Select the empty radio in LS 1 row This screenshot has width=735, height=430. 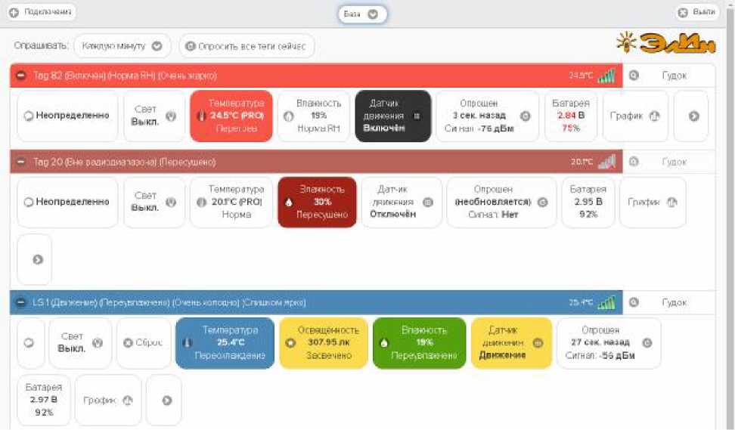(30, 343)
